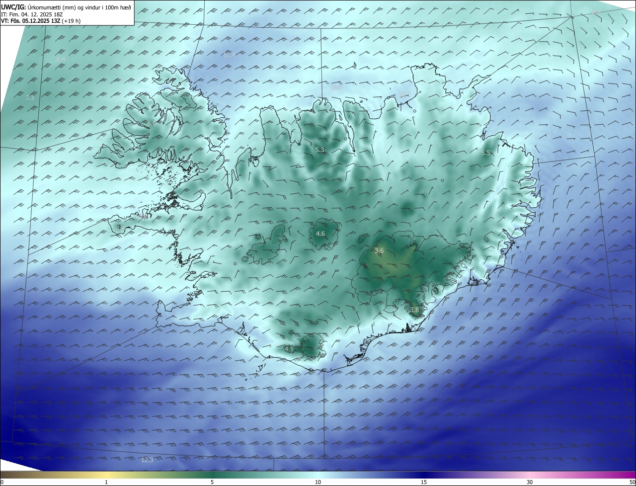Screen dimensions: 636x486
Task: Click the colorbar tick label 50
Action: (632, 482)
